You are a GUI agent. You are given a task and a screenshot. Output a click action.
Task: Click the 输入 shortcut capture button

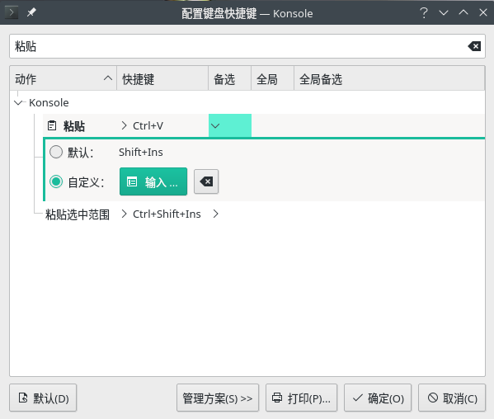click(153, 181)
